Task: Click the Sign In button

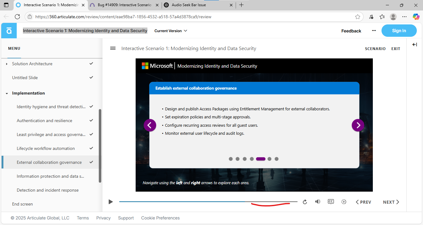Action: pos(399,31)
